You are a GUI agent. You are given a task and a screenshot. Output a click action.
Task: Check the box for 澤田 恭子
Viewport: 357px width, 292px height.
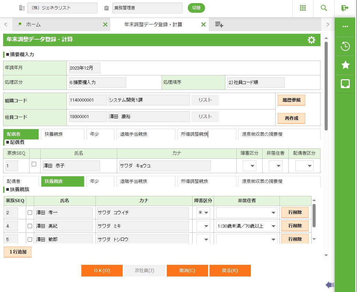coord(34,164)
